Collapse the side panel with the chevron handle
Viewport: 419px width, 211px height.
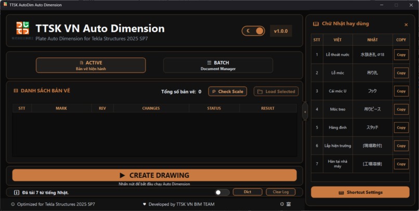coord(305,112)
